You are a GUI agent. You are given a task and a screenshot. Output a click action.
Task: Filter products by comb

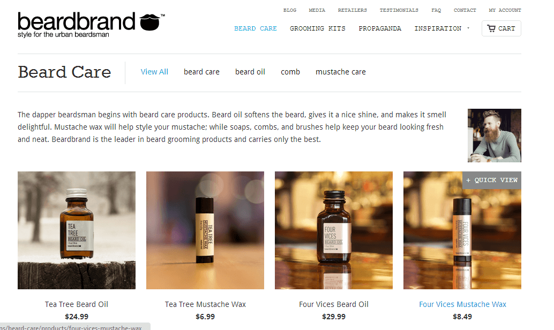click(290, 72)
